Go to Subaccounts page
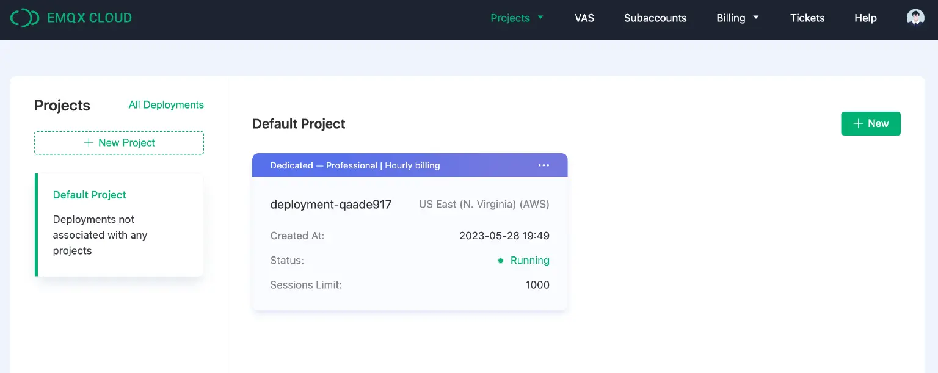 [655, 18]
